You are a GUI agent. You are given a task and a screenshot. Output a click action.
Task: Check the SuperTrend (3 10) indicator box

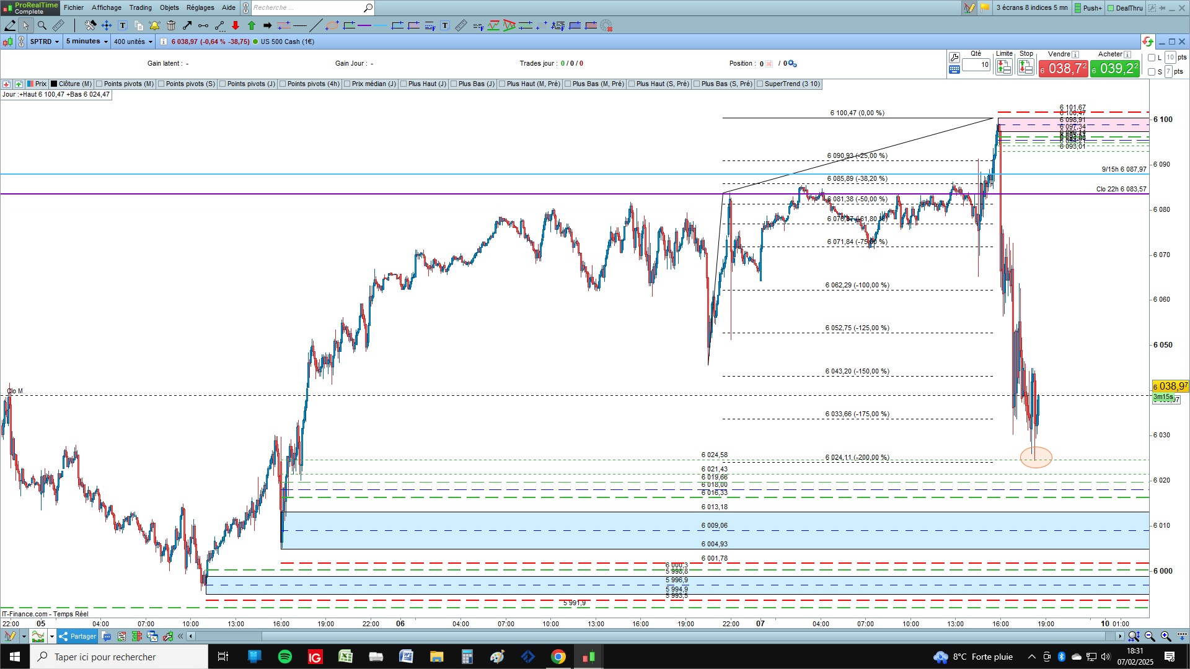[x=760, y=84]
